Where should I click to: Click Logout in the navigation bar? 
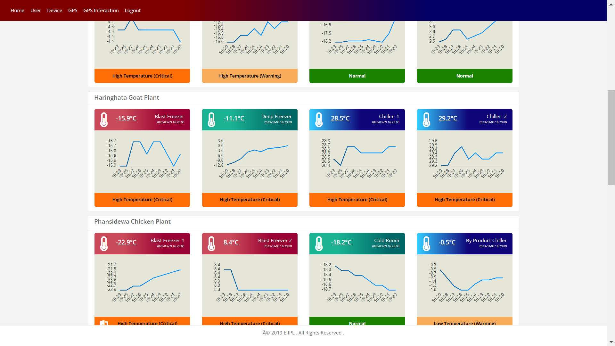coord(133,10)
